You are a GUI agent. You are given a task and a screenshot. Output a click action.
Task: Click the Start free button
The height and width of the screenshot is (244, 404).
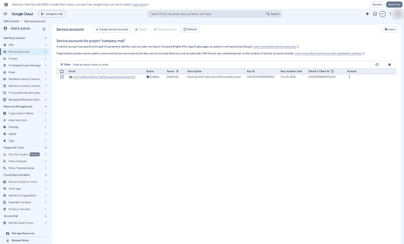click(394, 4)
